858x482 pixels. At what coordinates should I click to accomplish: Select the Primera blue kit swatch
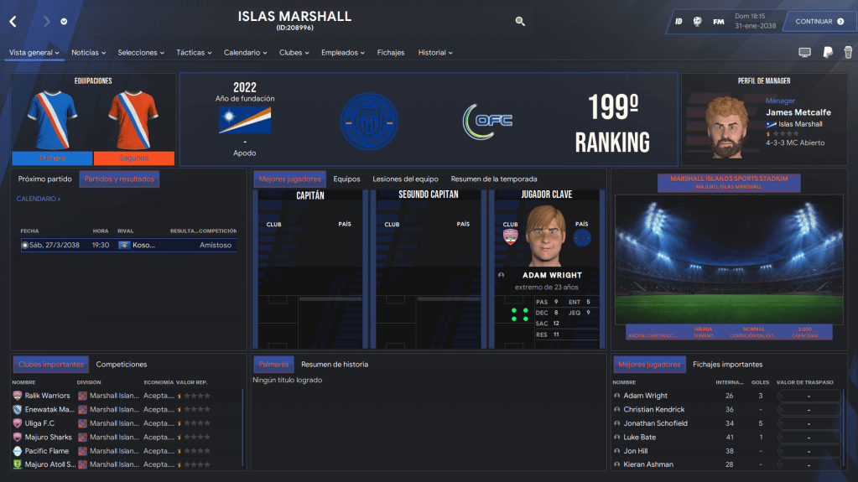click(x=52, y=158)
